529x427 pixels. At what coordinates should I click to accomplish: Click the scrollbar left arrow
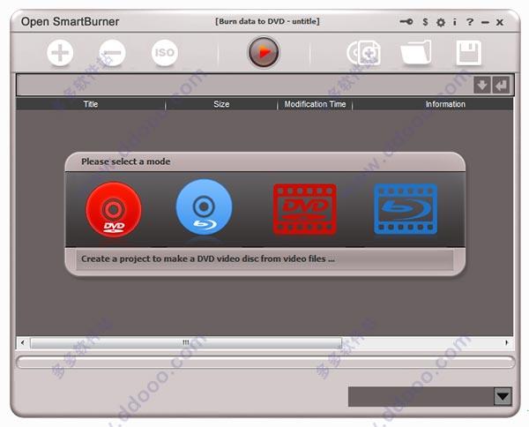[x=23, y=342]
